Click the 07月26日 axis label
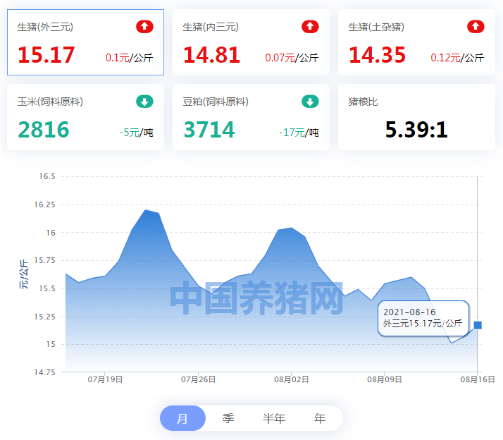Image resolution: width=503 pixels, height=440 pixels. tap(198, 379)
